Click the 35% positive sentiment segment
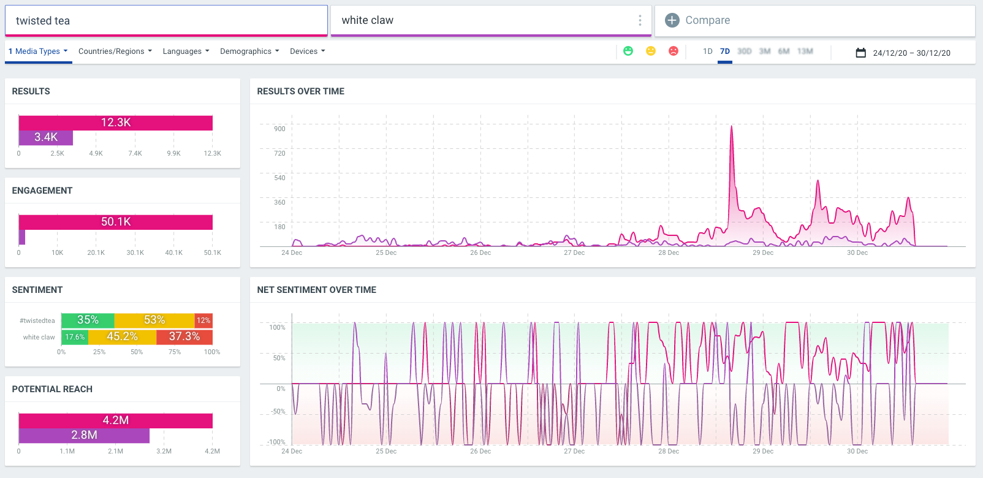 pyautogui.click(x=88, y=320)
